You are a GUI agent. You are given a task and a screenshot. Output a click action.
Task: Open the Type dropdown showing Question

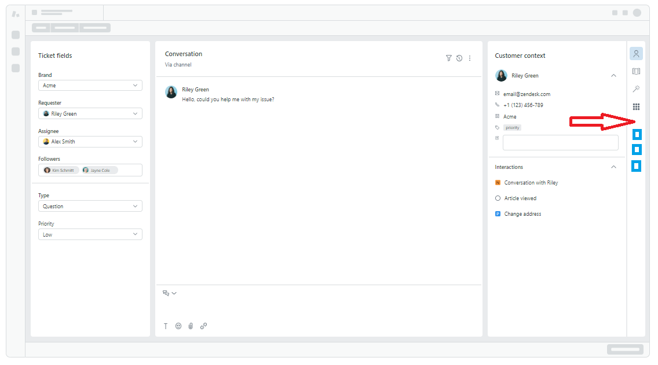(x=90, y=207)
